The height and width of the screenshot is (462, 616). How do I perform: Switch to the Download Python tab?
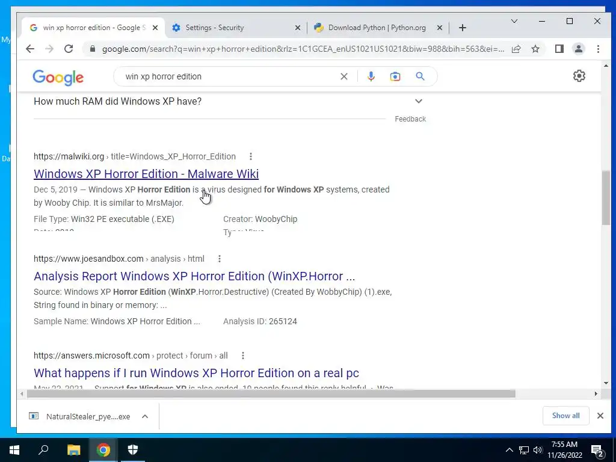(x=378, y=28)
